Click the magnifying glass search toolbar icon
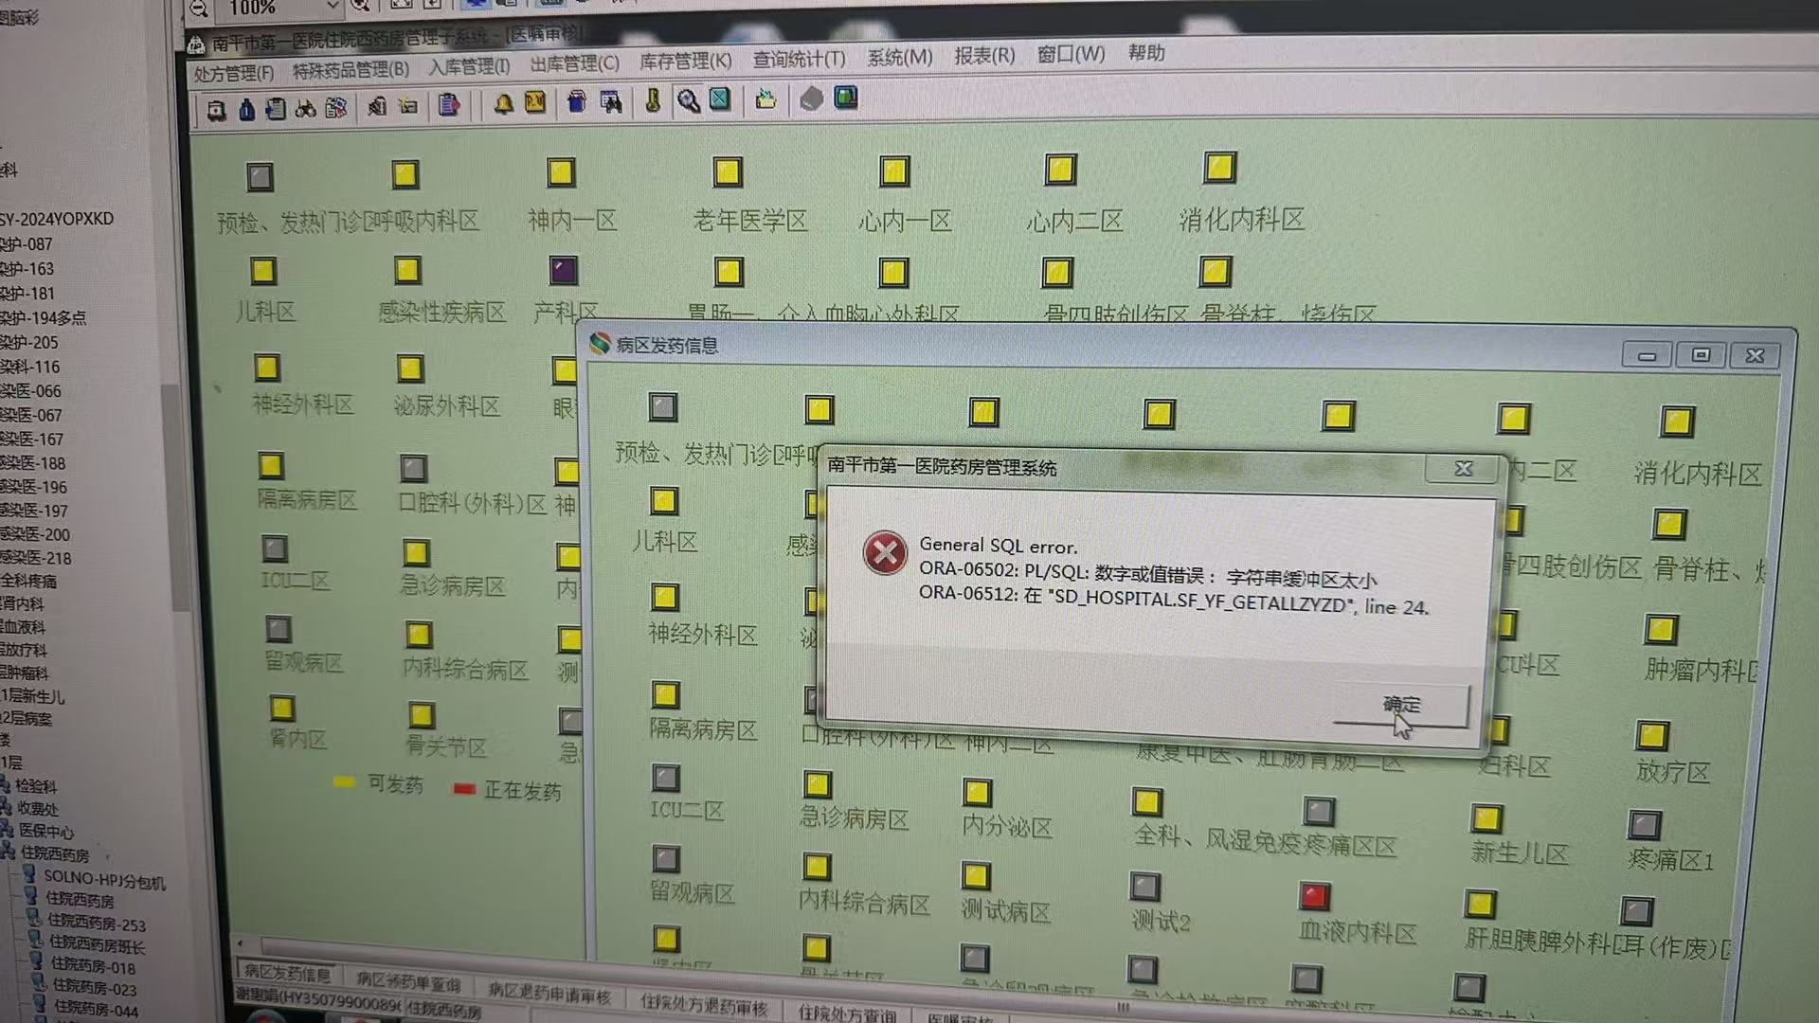This screenshot has width=1819, height=1023. pos(688,100)
